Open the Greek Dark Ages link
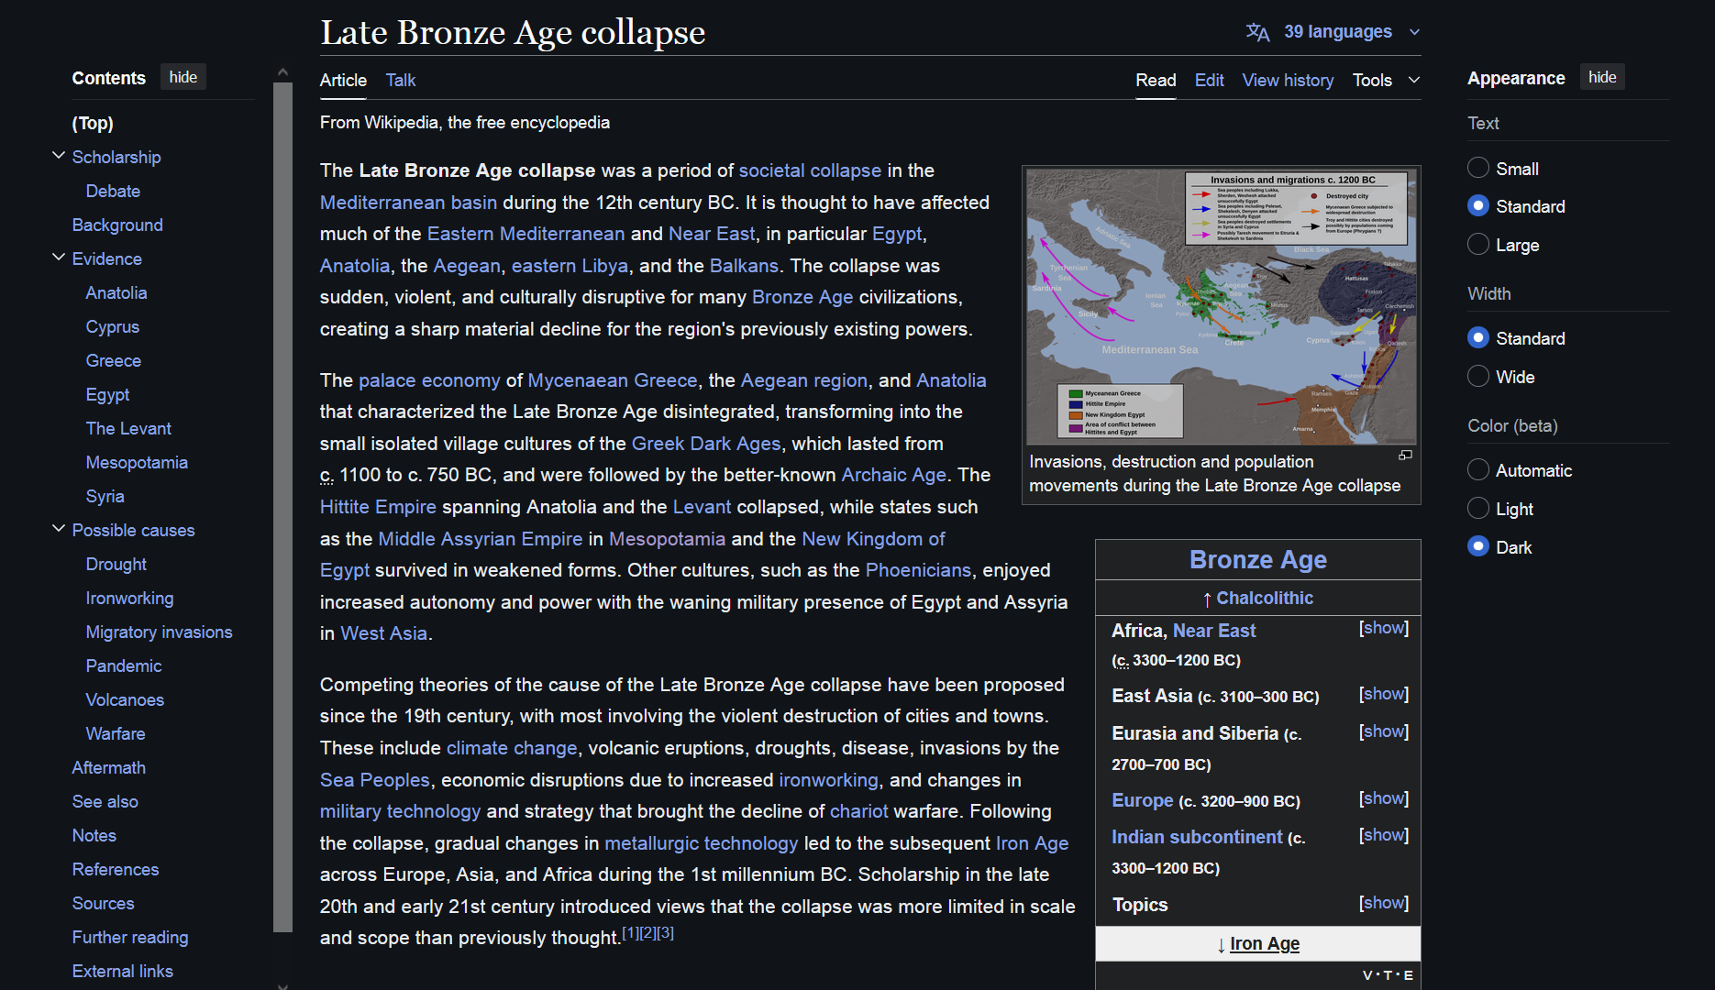Image resolution: width=1715 pixels, height=990 pixels. pos(706,444)
